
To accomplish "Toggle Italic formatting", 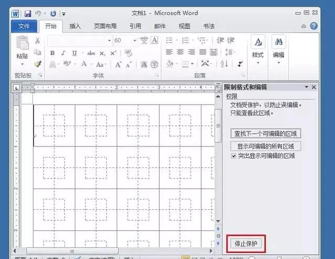I will 63,53.
